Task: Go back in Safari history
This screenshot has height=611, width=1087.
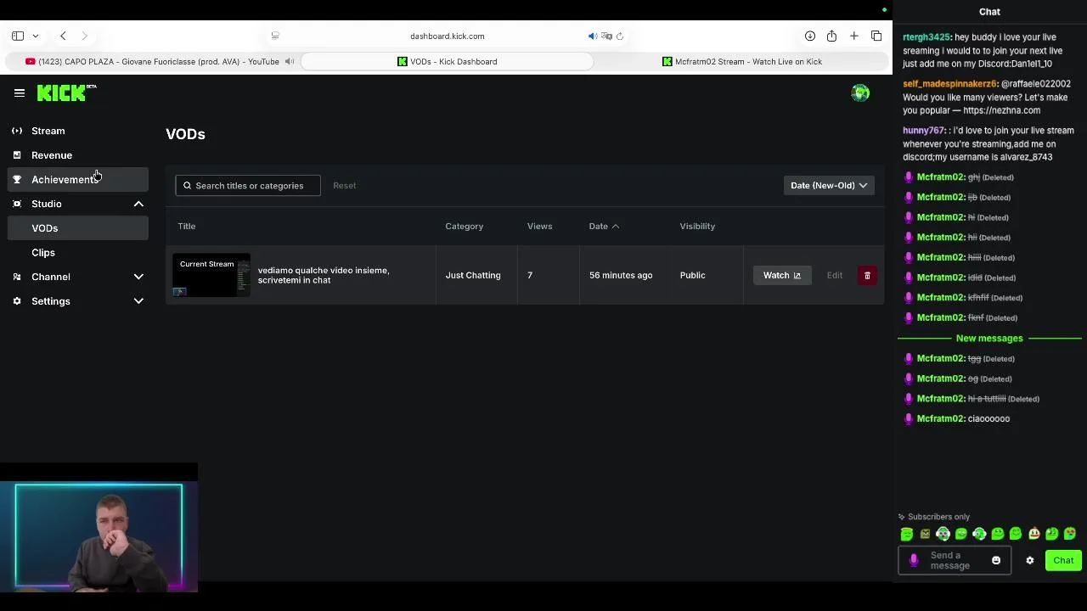Action: tap(63, 36)
